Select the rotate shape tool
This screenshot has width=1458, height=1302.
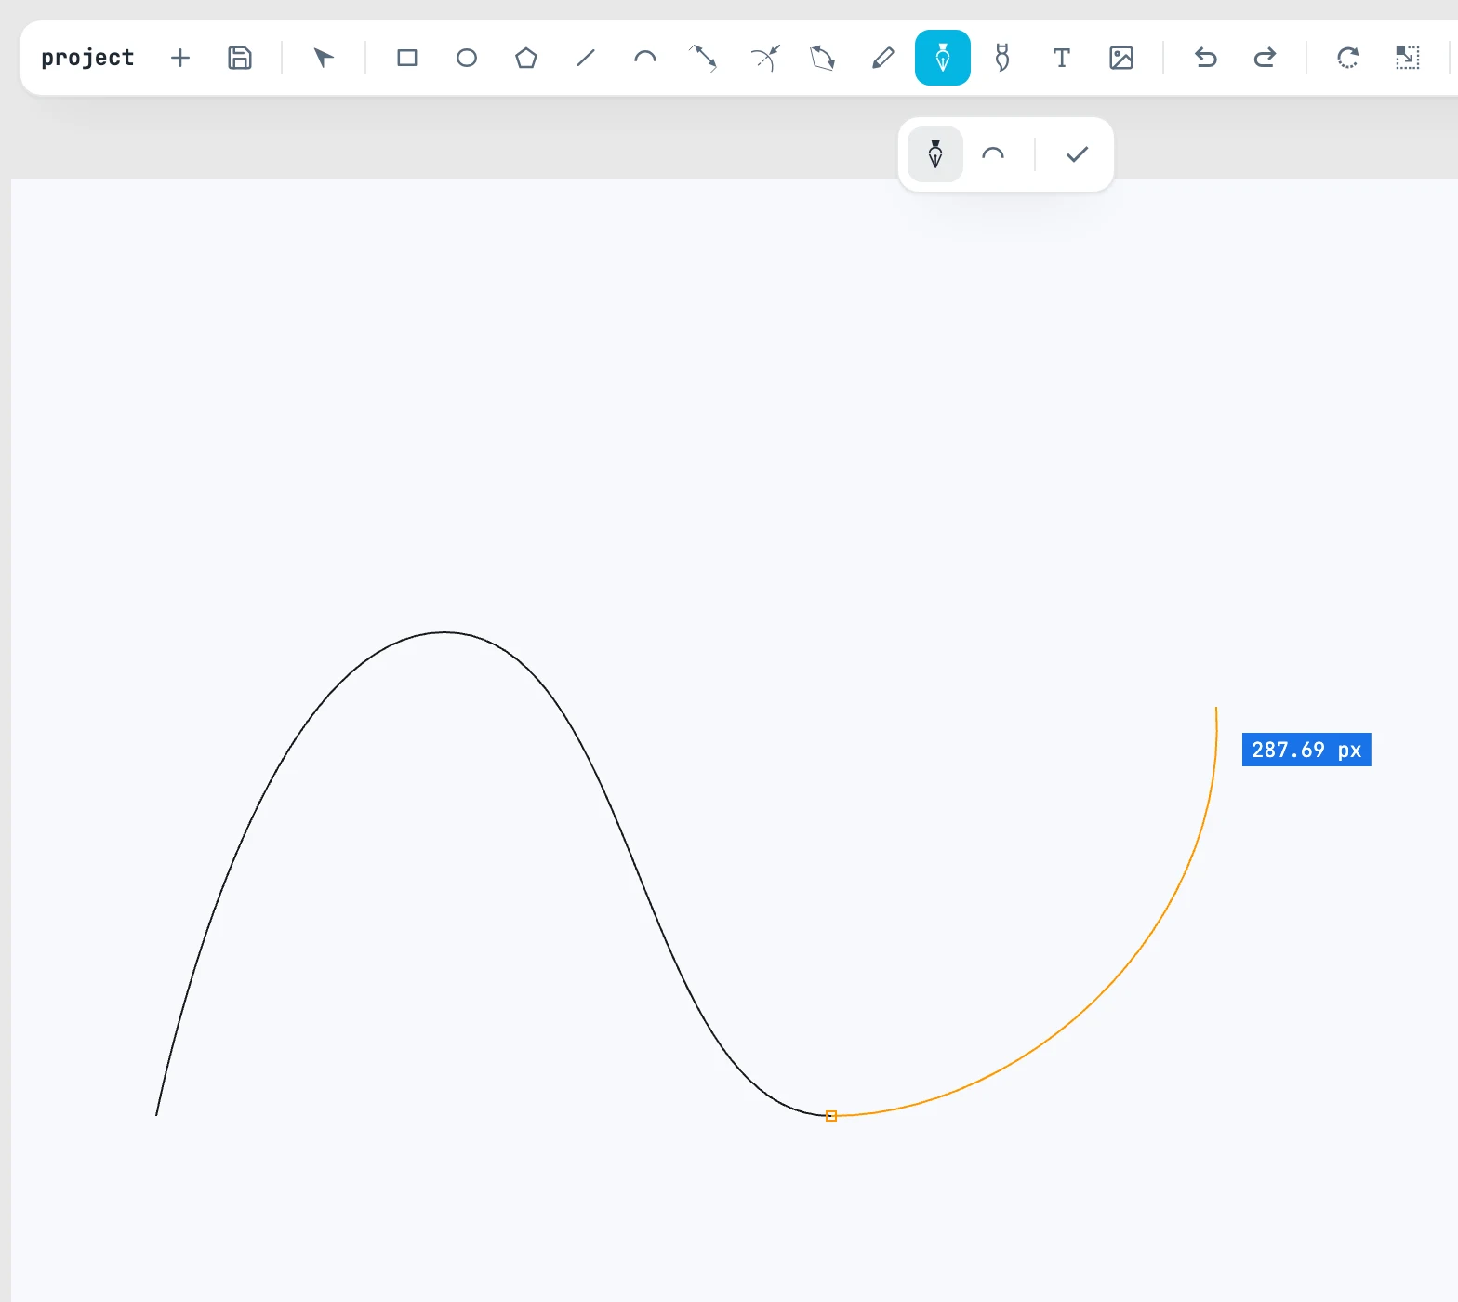coord(823,58)
